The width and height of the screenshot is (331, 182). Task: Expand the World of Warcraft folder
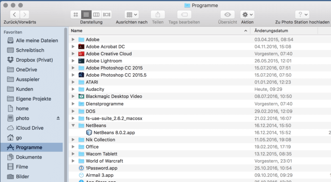coord(73,161)
